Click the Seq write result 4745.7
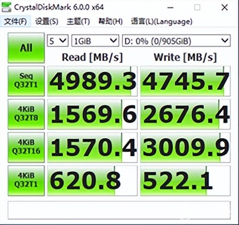 tap(185, 81)
